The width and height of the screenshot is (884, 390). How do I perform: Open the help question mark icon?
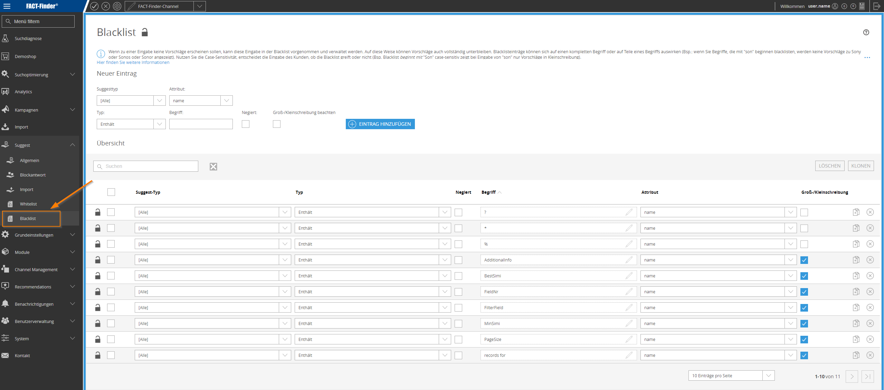tap(866, 32)
